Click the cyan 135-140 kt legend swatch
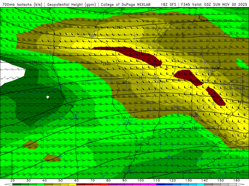 click(x=200, y=184)
